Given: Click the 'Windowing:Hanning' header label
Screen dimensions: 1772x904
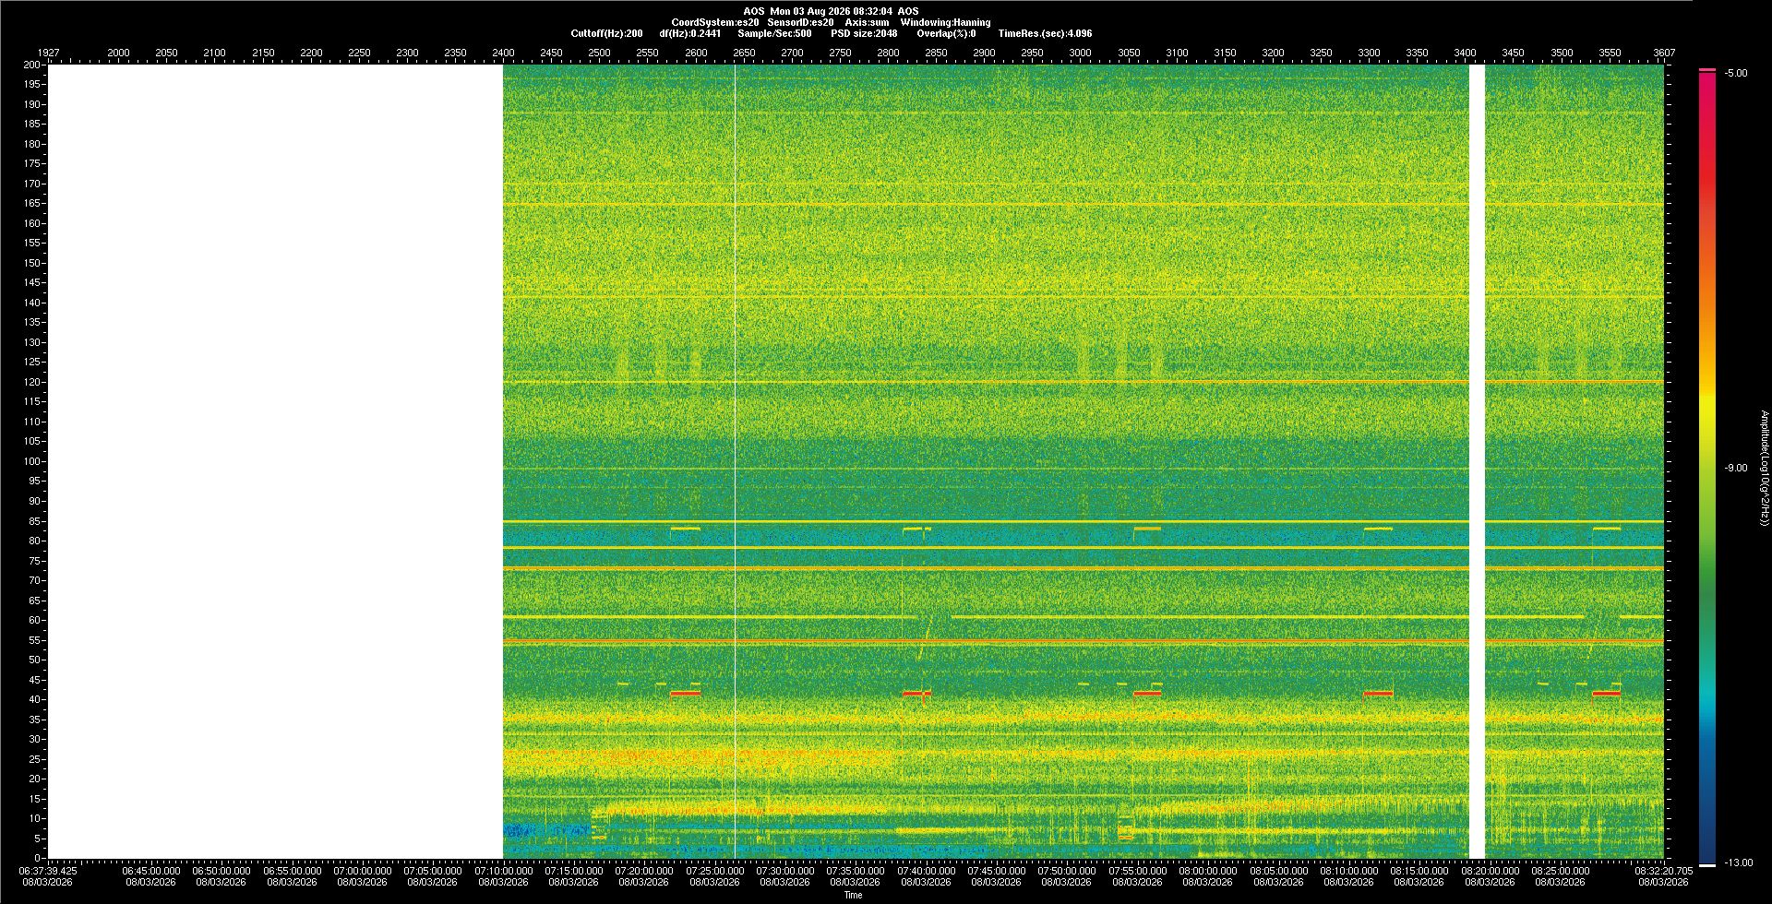Looking at the screenshot, I should click(x=945, y=22).
